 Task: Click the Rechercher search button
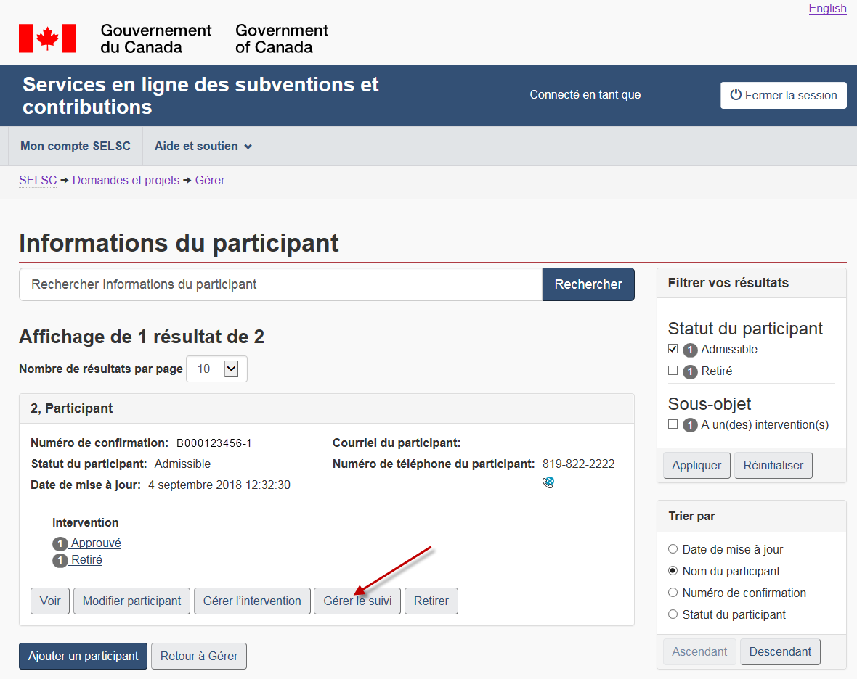coord(588,284)
